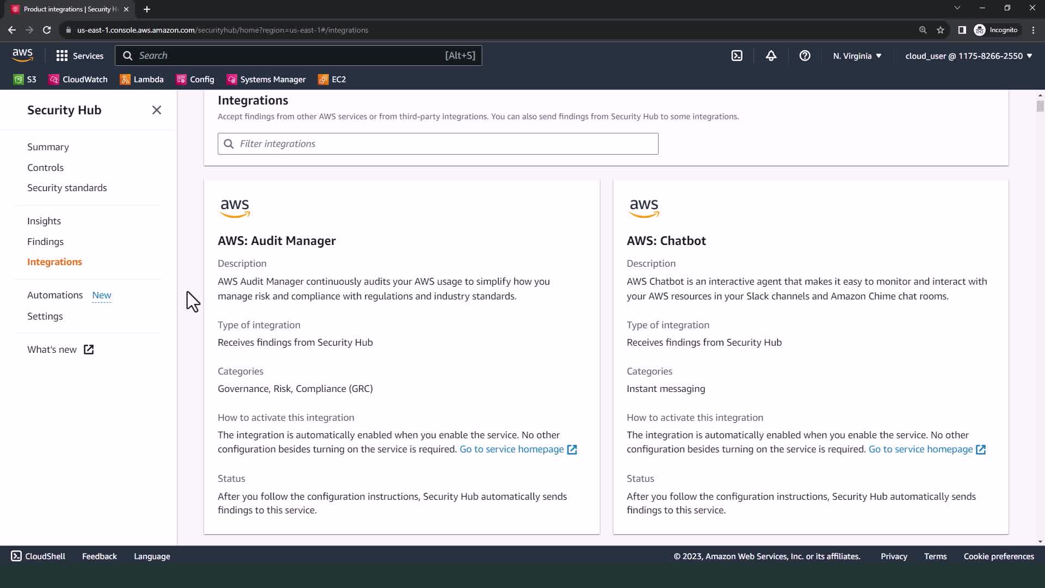Open the browser tab search chevron
The width and height of the screenshot is (1045, 588).
957,8
